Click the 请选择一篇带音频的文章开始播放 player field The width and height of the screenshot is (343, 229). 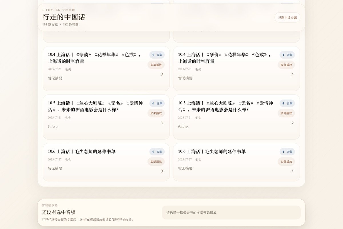click(x=231, y=213)
